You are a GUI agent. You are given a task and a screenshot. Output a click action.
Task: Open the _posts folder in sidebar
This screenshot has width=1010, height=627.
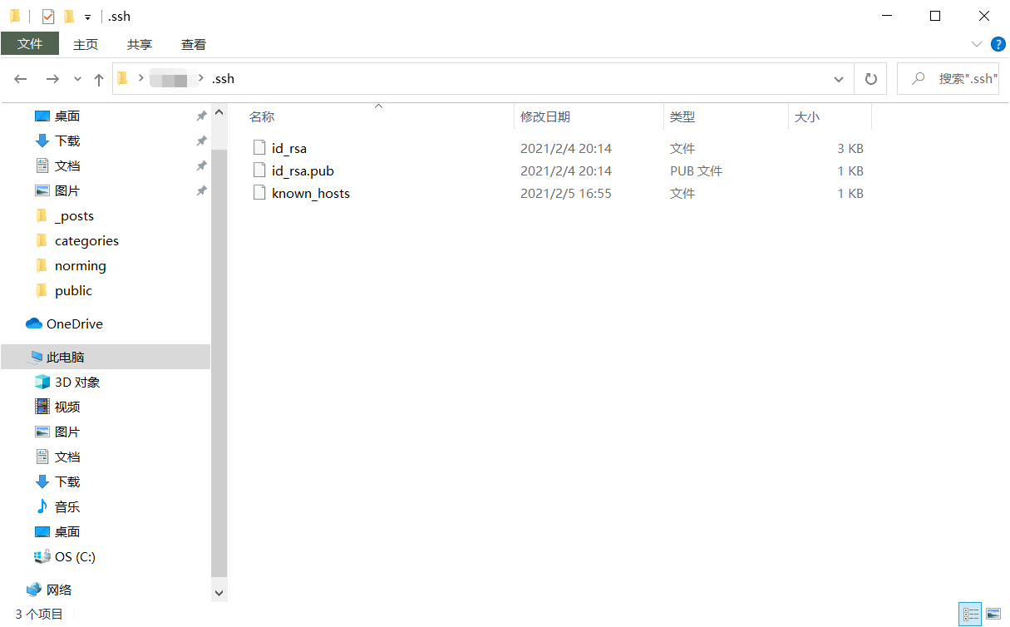[74, 216]
